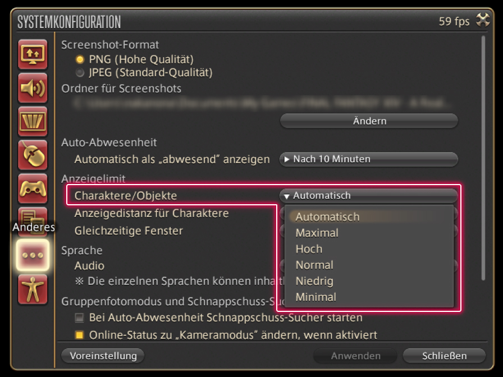503x377 pixels.
Task: Choose Maximal from the dropdown list
Action: click(317, 233)
